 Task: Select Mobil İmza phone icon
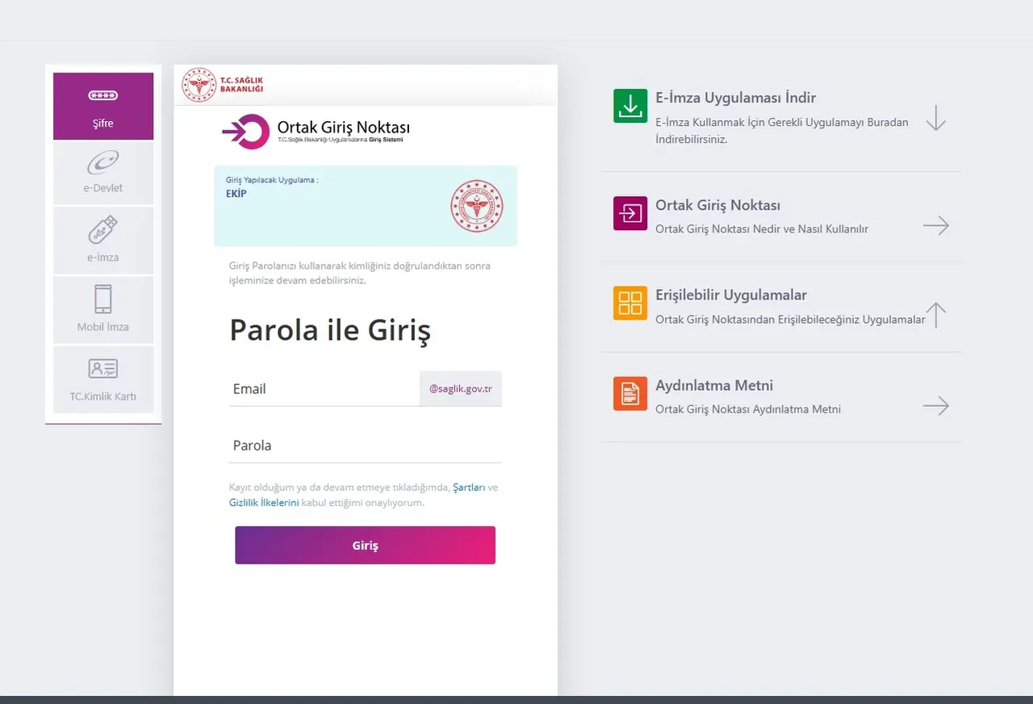(x=103, y=300)
